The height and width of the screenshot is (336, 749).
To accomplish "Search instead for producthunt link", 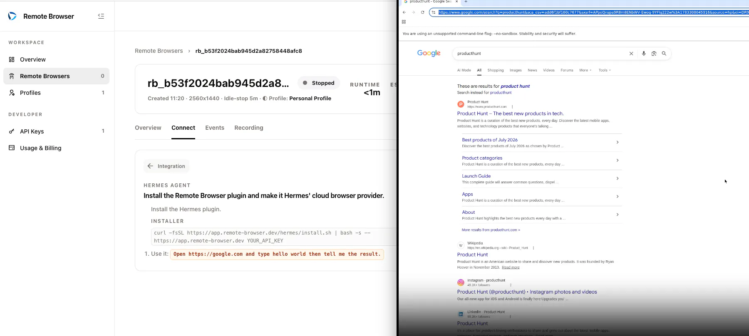I will click(501, 93).
